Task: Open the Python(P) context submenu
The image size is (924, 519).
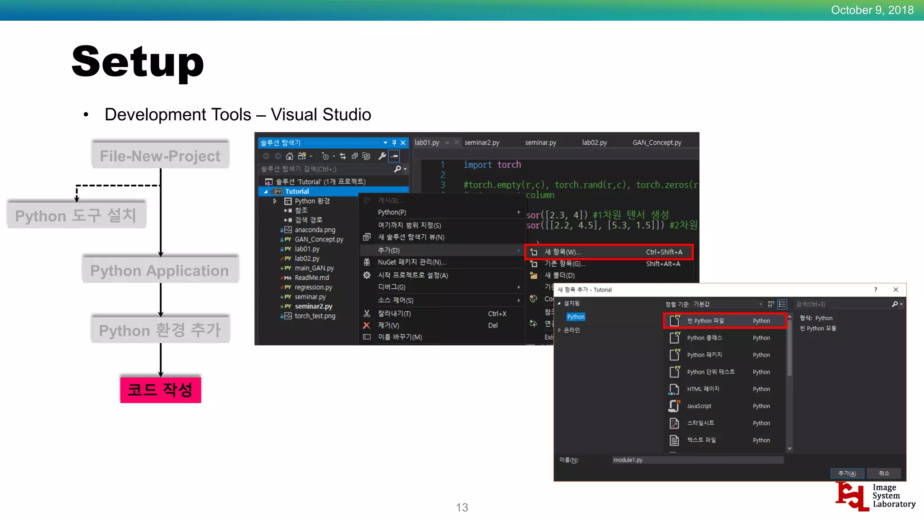Action: (x=442, y=212)
